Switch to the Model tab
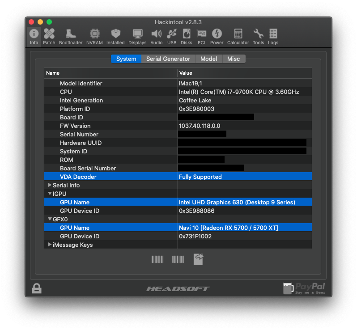Image resolution: width=357 pixels, height=330 pixels. 209,59
